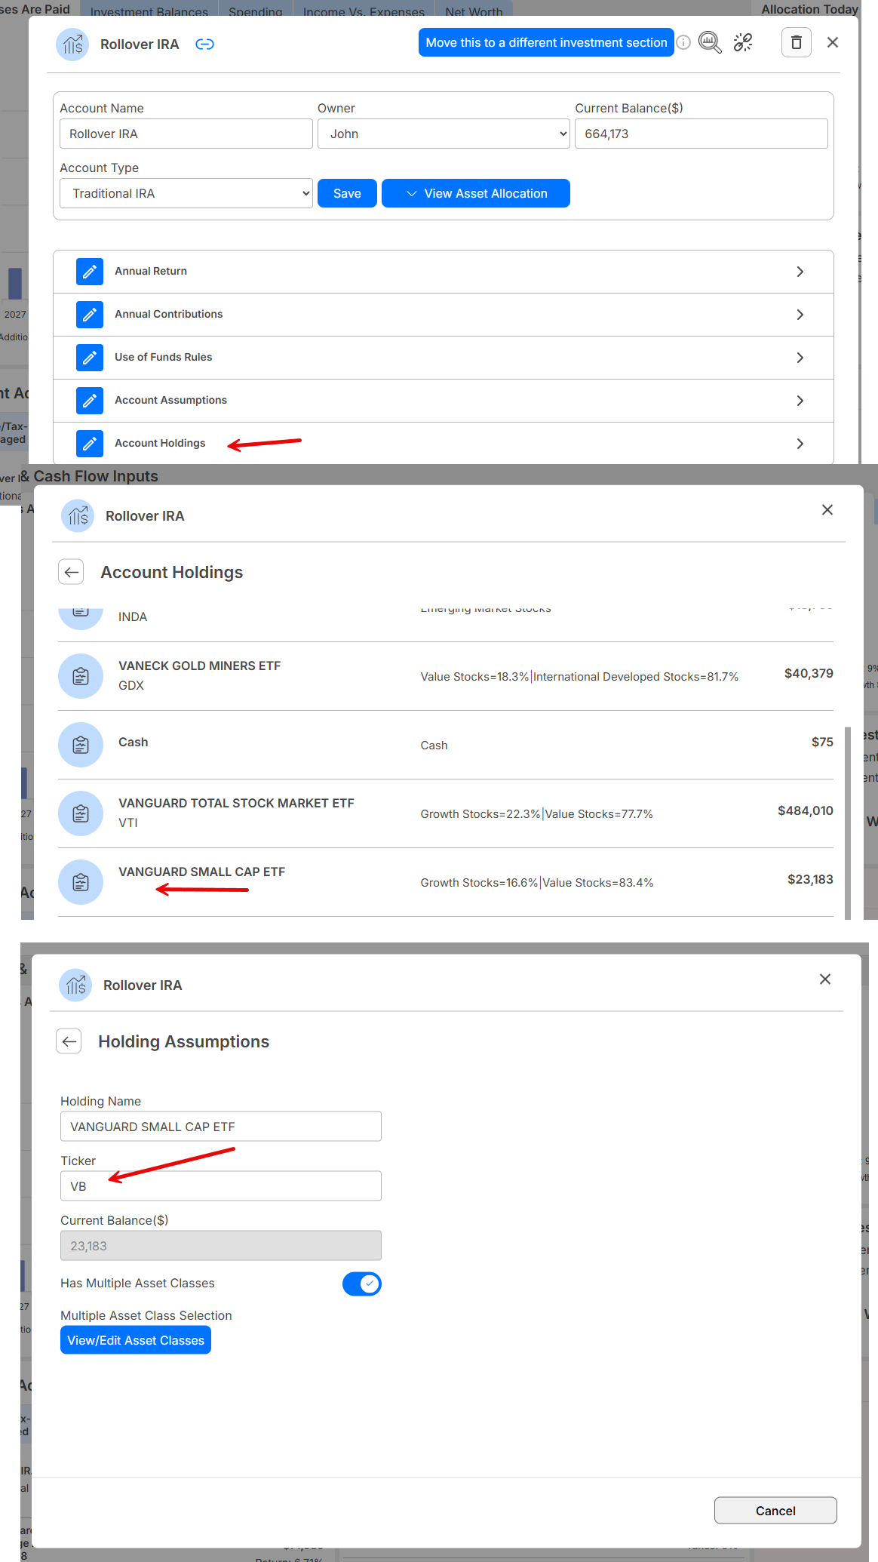Screen dimensions: 878x1562
Task: Click the Holding Name input field
Action: coord(221,1127)
